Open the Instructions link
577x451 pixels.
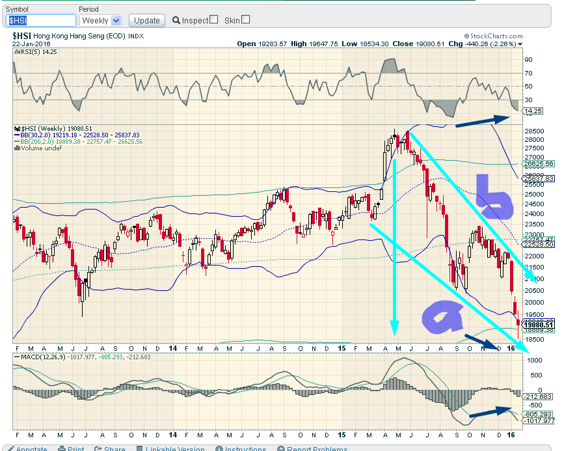pos(245,449)
